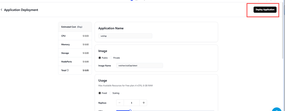Decrease replicas with the minus button
This screenshot has width=285, height=111.
coord(120,103)
